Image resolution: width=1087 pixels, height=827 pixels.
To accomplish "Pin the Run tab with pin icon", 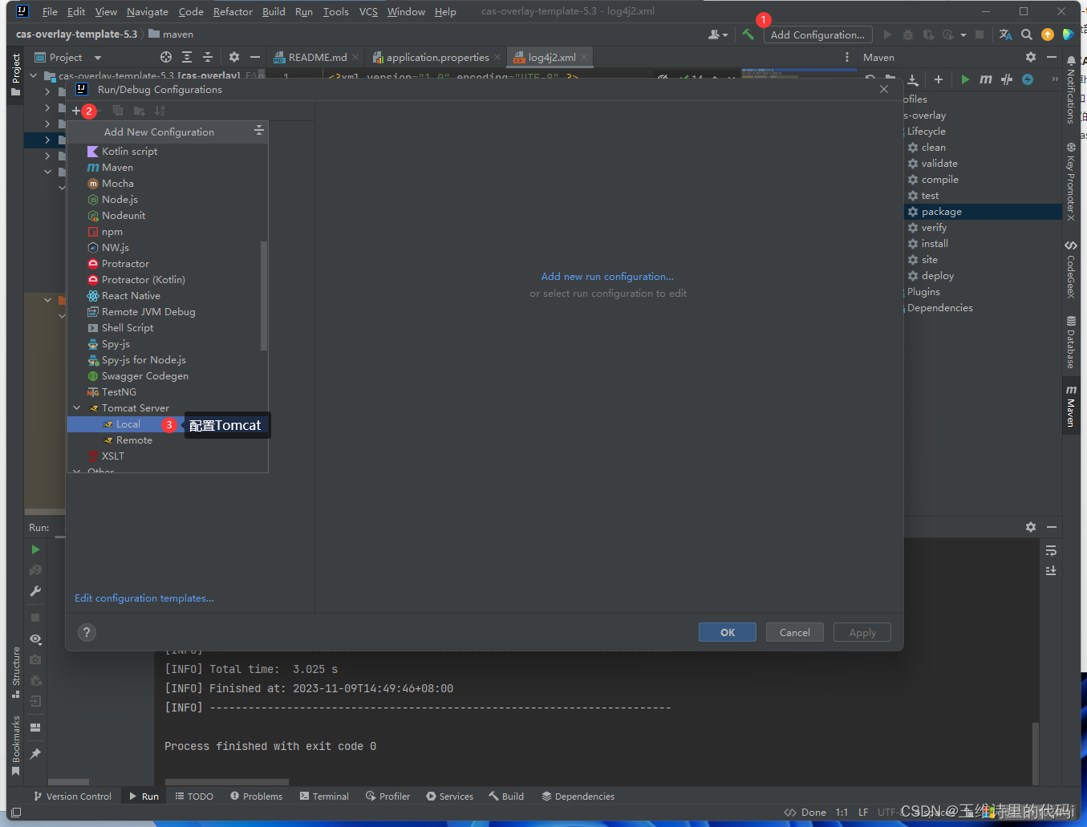I will (x=35, y=754).
